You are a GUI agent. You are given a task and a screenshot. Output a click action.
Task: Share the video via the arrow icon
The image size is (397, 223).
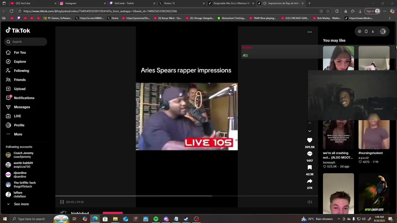point(310,181)
